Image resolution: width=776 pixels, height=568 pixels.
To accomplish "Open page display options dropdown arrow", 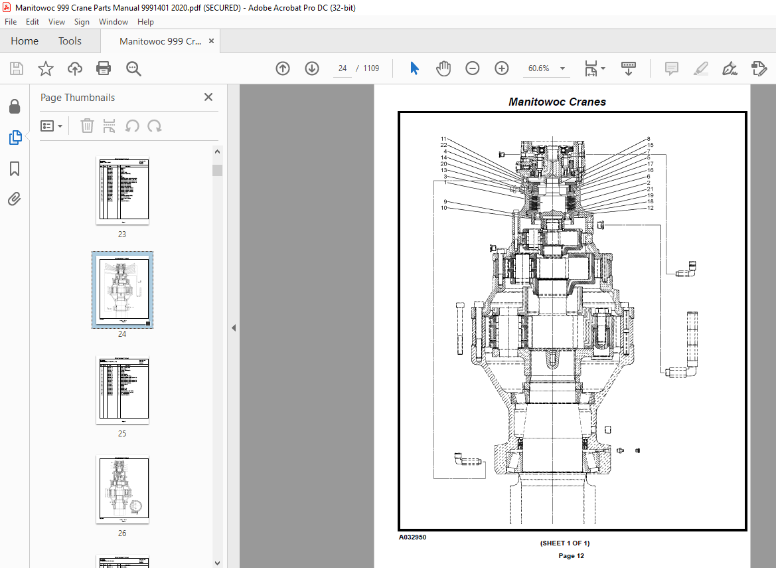I will [x=603, y=68].
